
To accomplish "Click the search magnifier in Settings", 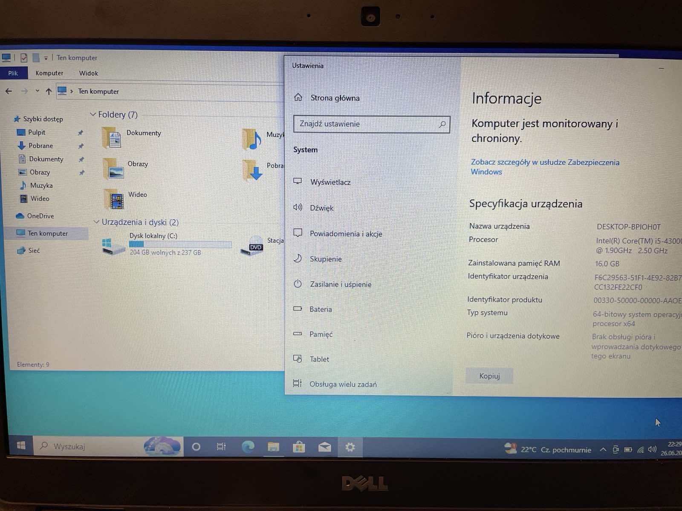I will (x=442, y=124).
